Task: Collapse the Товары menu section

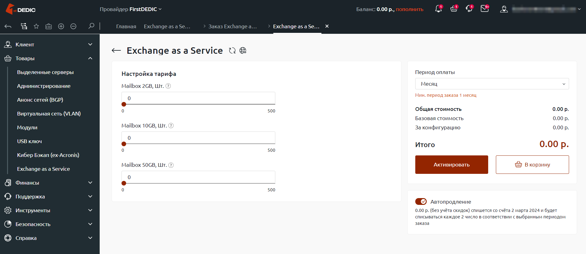Action: pos(50,58)
